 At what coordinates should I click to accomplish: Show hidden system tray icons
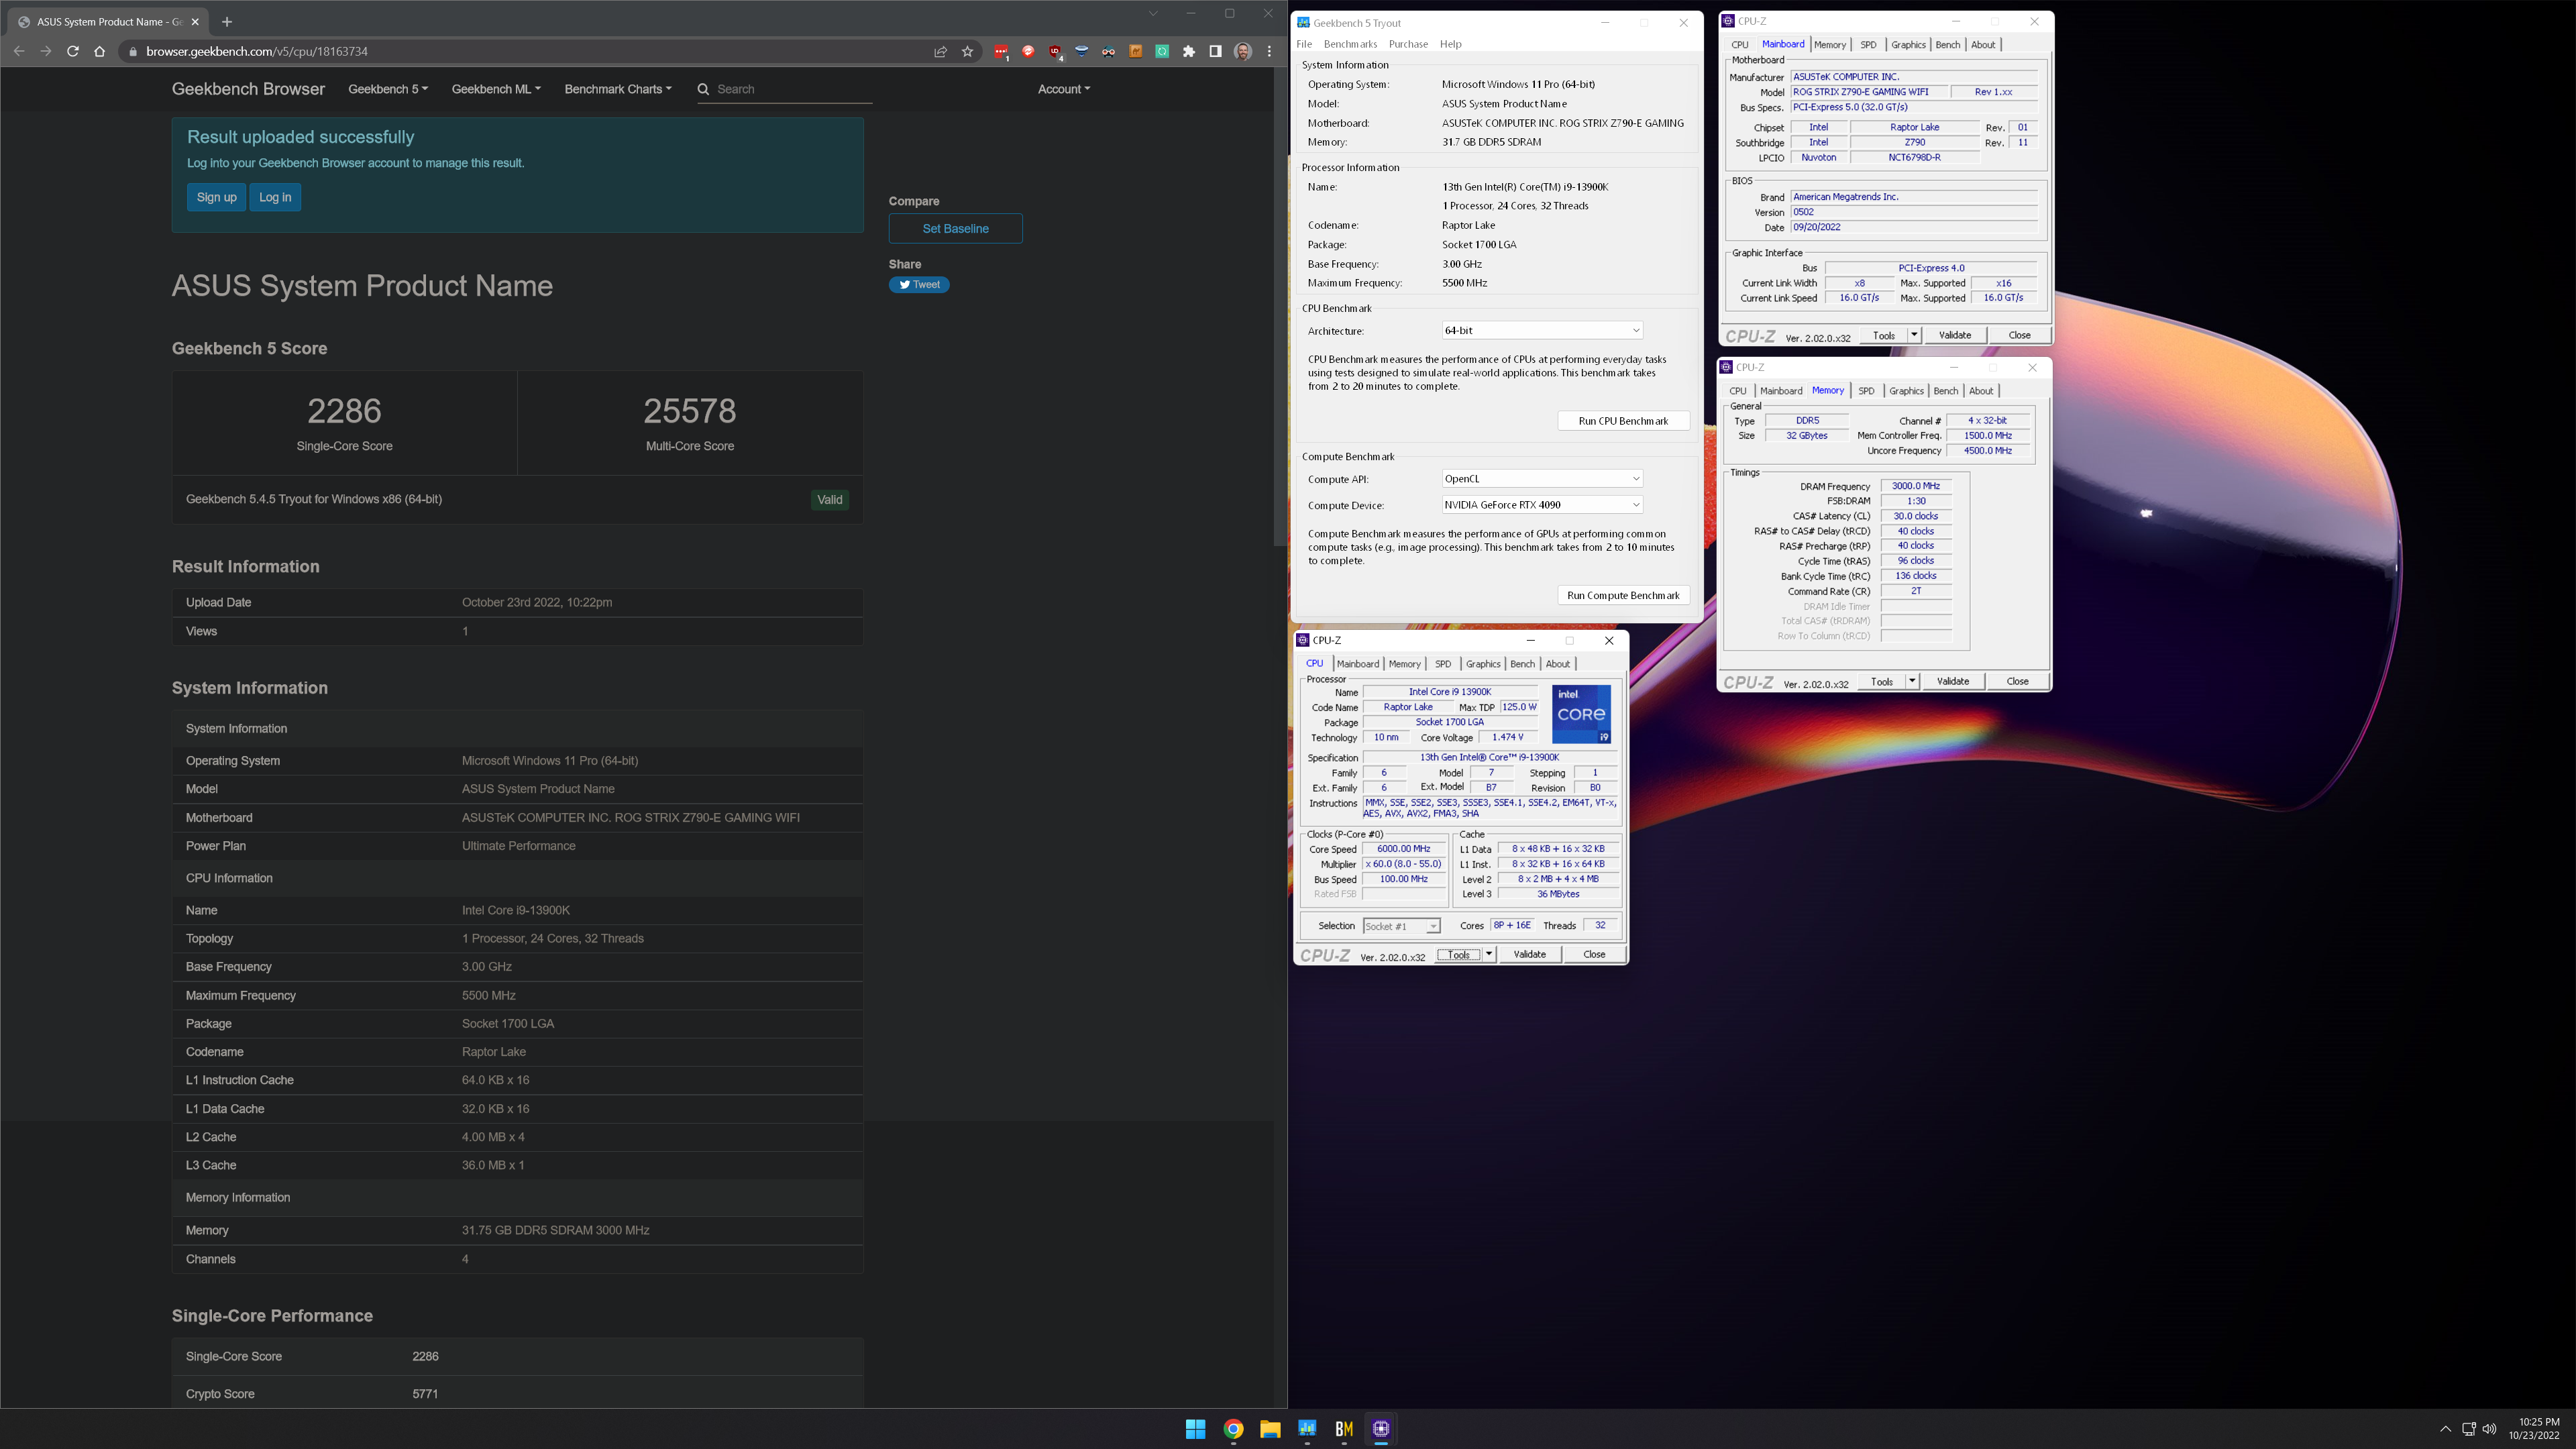[2445, 1429]
